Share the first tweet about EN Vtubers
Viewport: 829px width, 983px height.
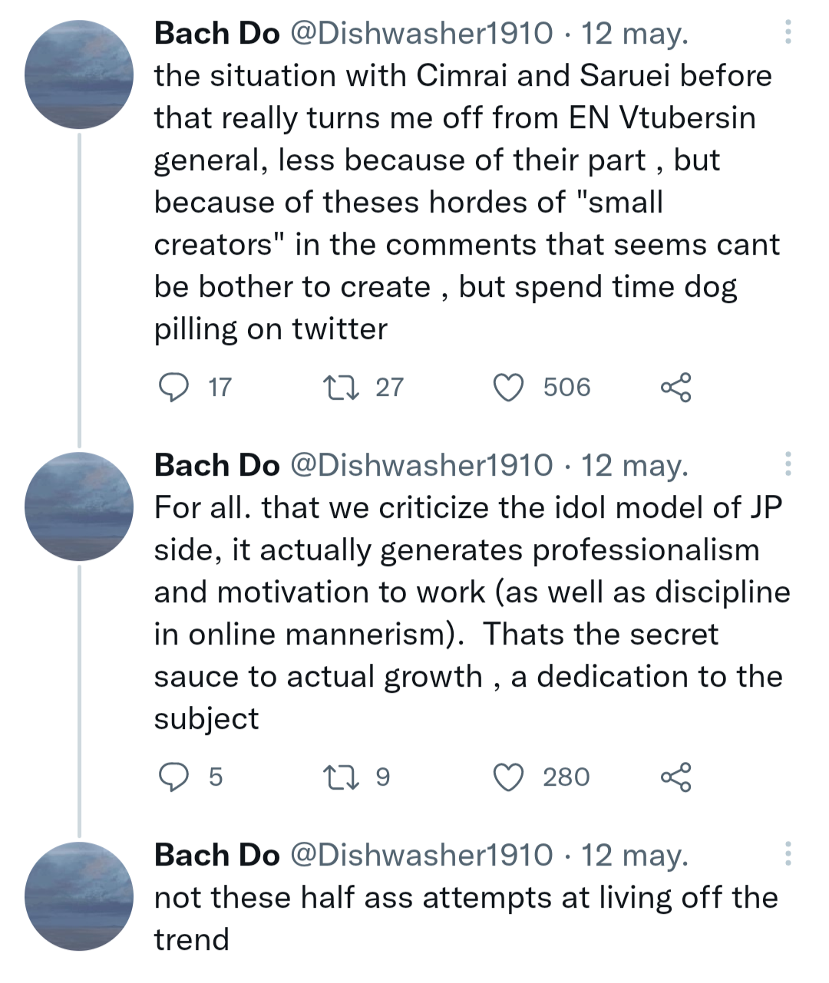[675, 388]
